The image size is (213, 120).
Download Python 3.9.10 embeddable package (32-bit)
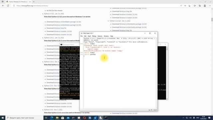click(x=68, y=22)
